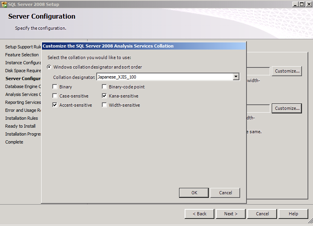Select the Installation Progress step
313x226 pixels.
click(x=23, y=134)
